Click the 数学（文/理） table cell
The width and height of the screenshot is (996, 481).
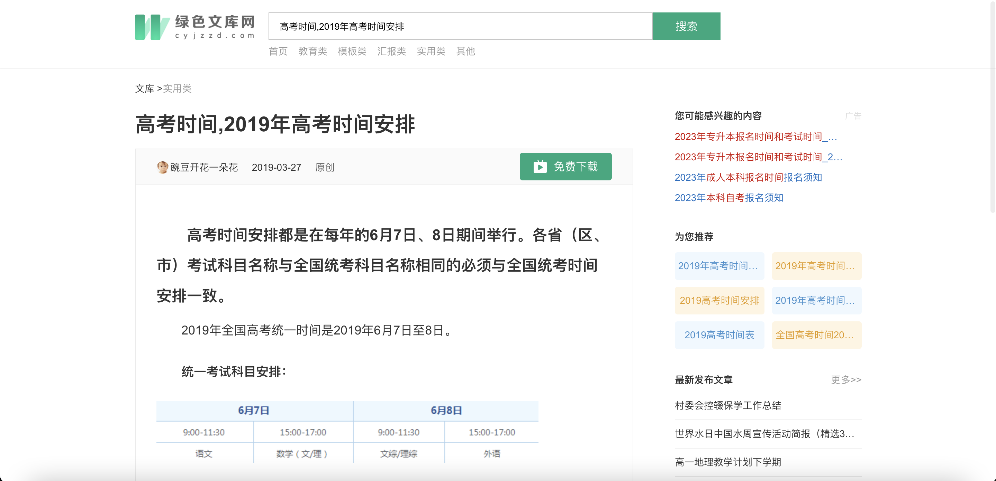pyautogui.click(x=303, y=454)
